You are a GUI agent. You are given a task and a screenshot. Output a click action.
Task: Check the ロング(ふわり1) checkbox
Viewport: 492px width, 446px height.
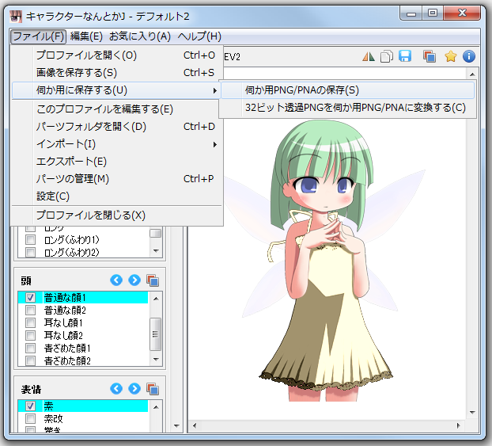[x=30, y=240]
